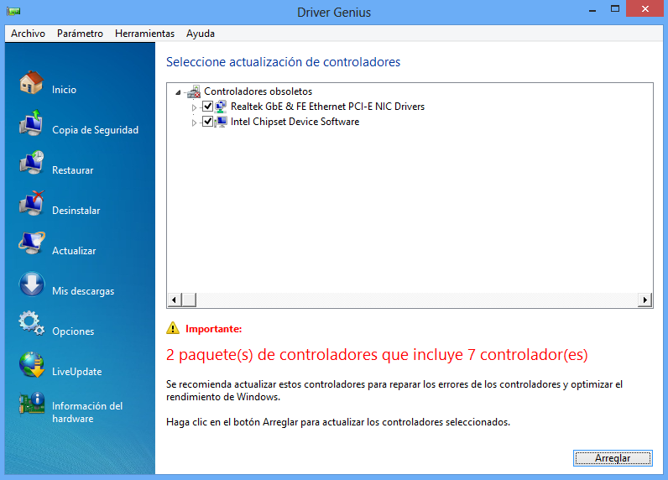
Task: Click the Arreglar button
Action: pyautogui.click(x=613, y=458)
